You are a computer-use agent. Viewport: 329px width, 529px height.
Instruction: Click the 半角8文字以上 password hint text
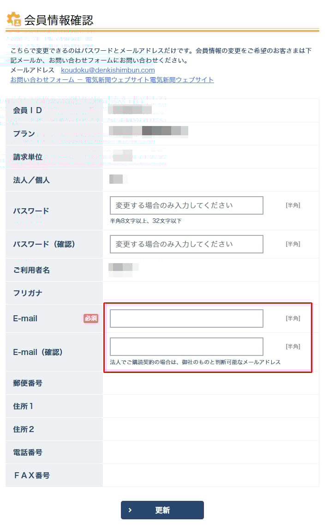[146, 221]
